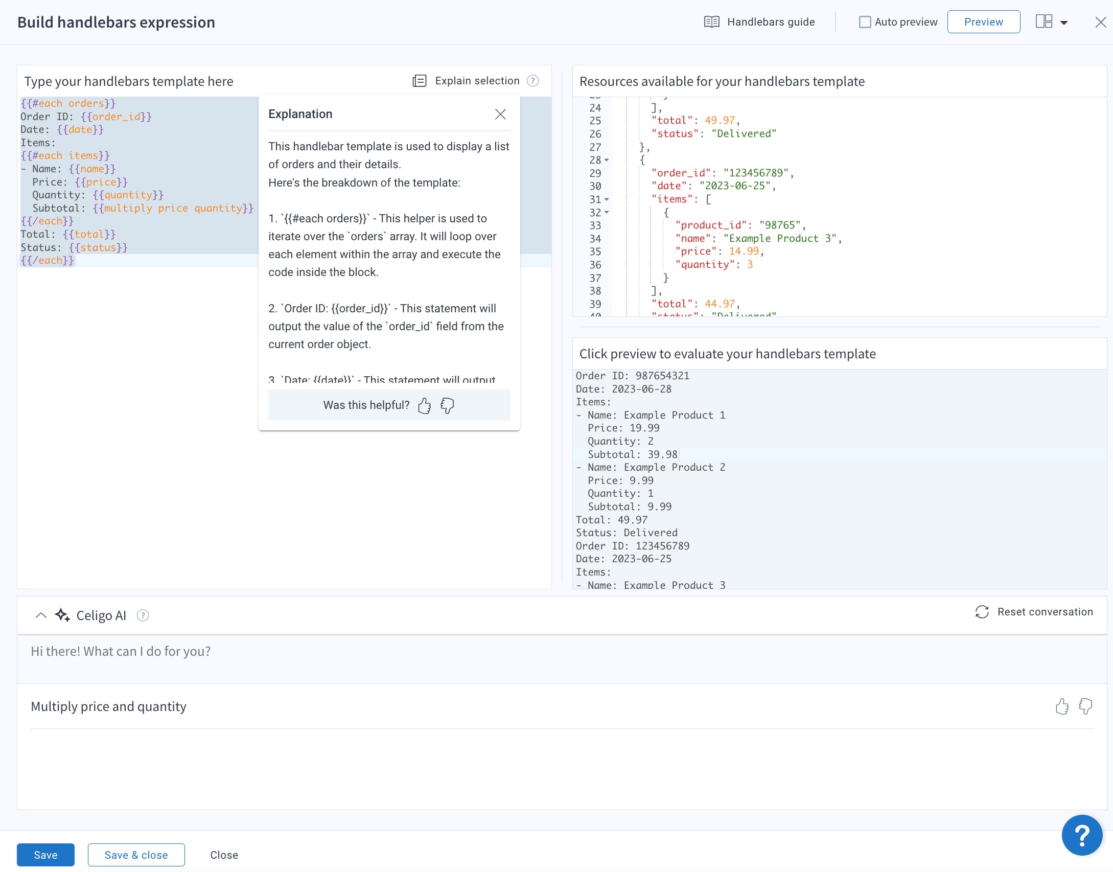Click the Preview button
The image size is (1113, 872).
983,22
